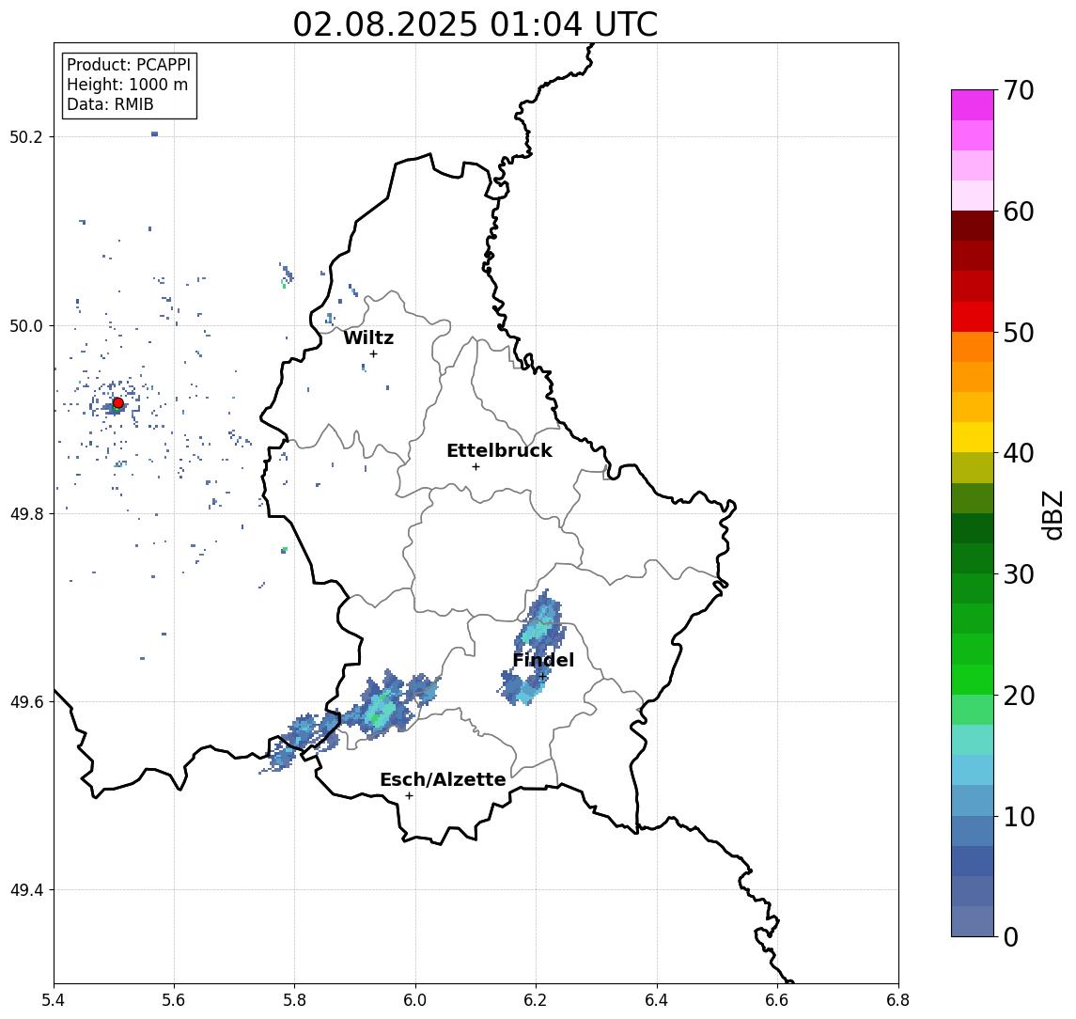
Task: Click the longitude label 6.6
Action: click(x=777, y=1000)
